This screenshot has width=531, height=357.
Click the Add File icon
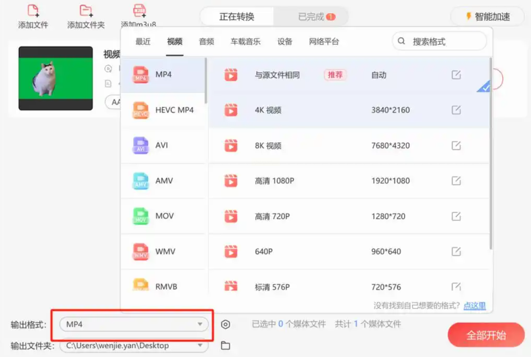click(33, 11)
